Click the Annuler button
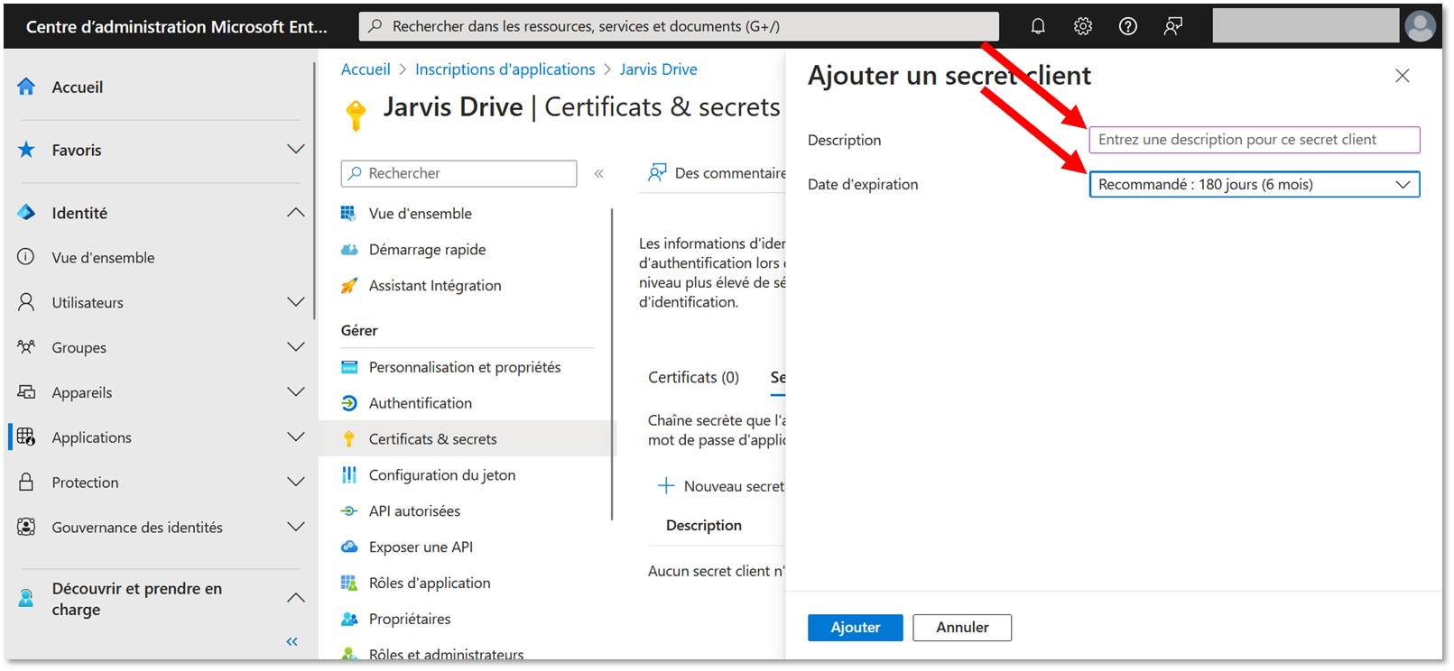The height and width of the screenshot is (671, 1454). click(962, 628)
